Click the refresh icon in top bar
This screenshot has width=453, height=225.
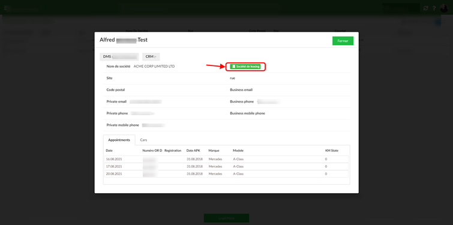pos(425,8)
